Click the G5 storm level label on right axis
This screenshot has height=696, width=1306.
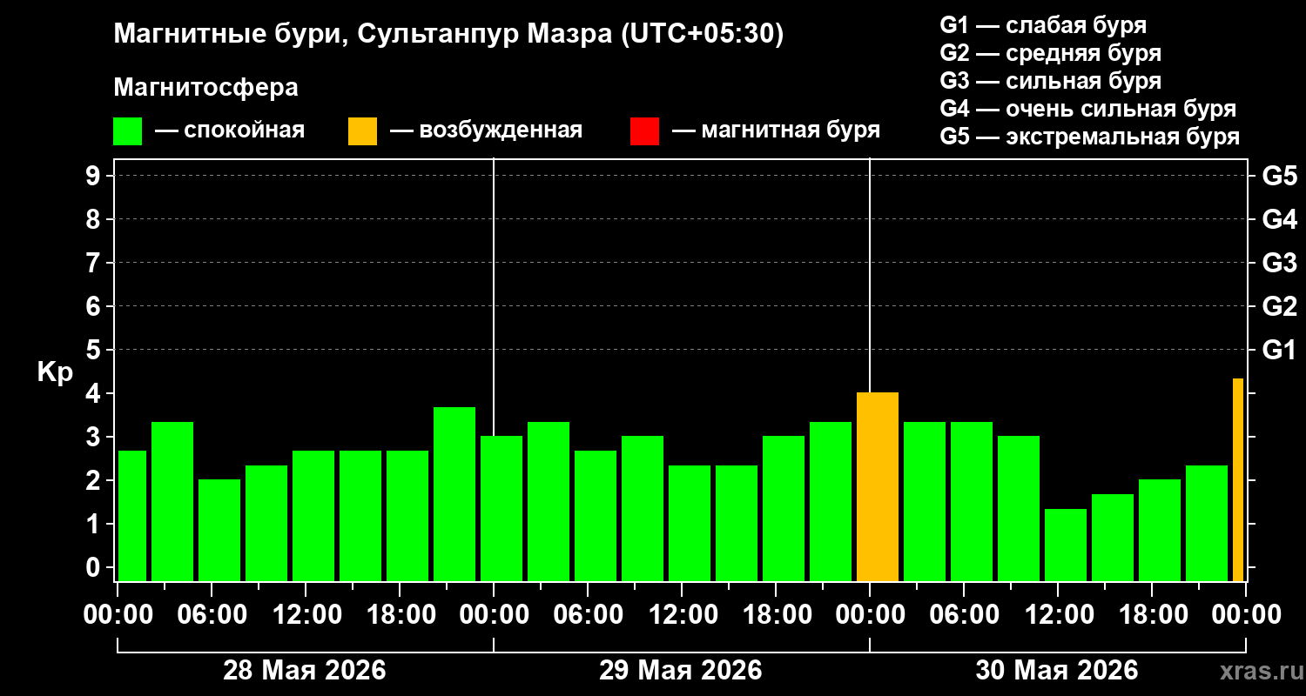pos(1279,176)
